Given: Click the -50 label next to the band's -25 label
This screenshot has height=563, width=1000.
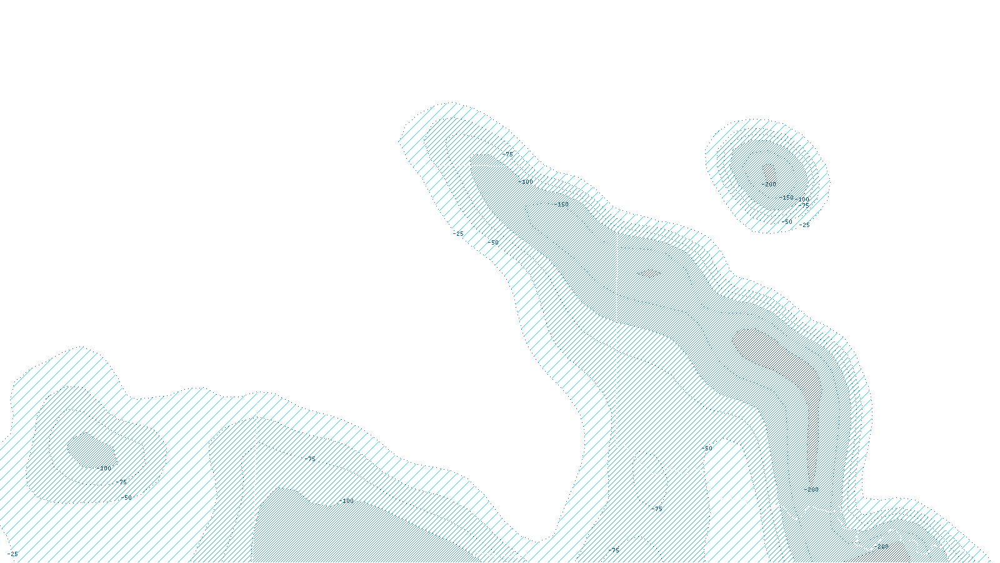Looking at the screenshot, I should 493,243.
